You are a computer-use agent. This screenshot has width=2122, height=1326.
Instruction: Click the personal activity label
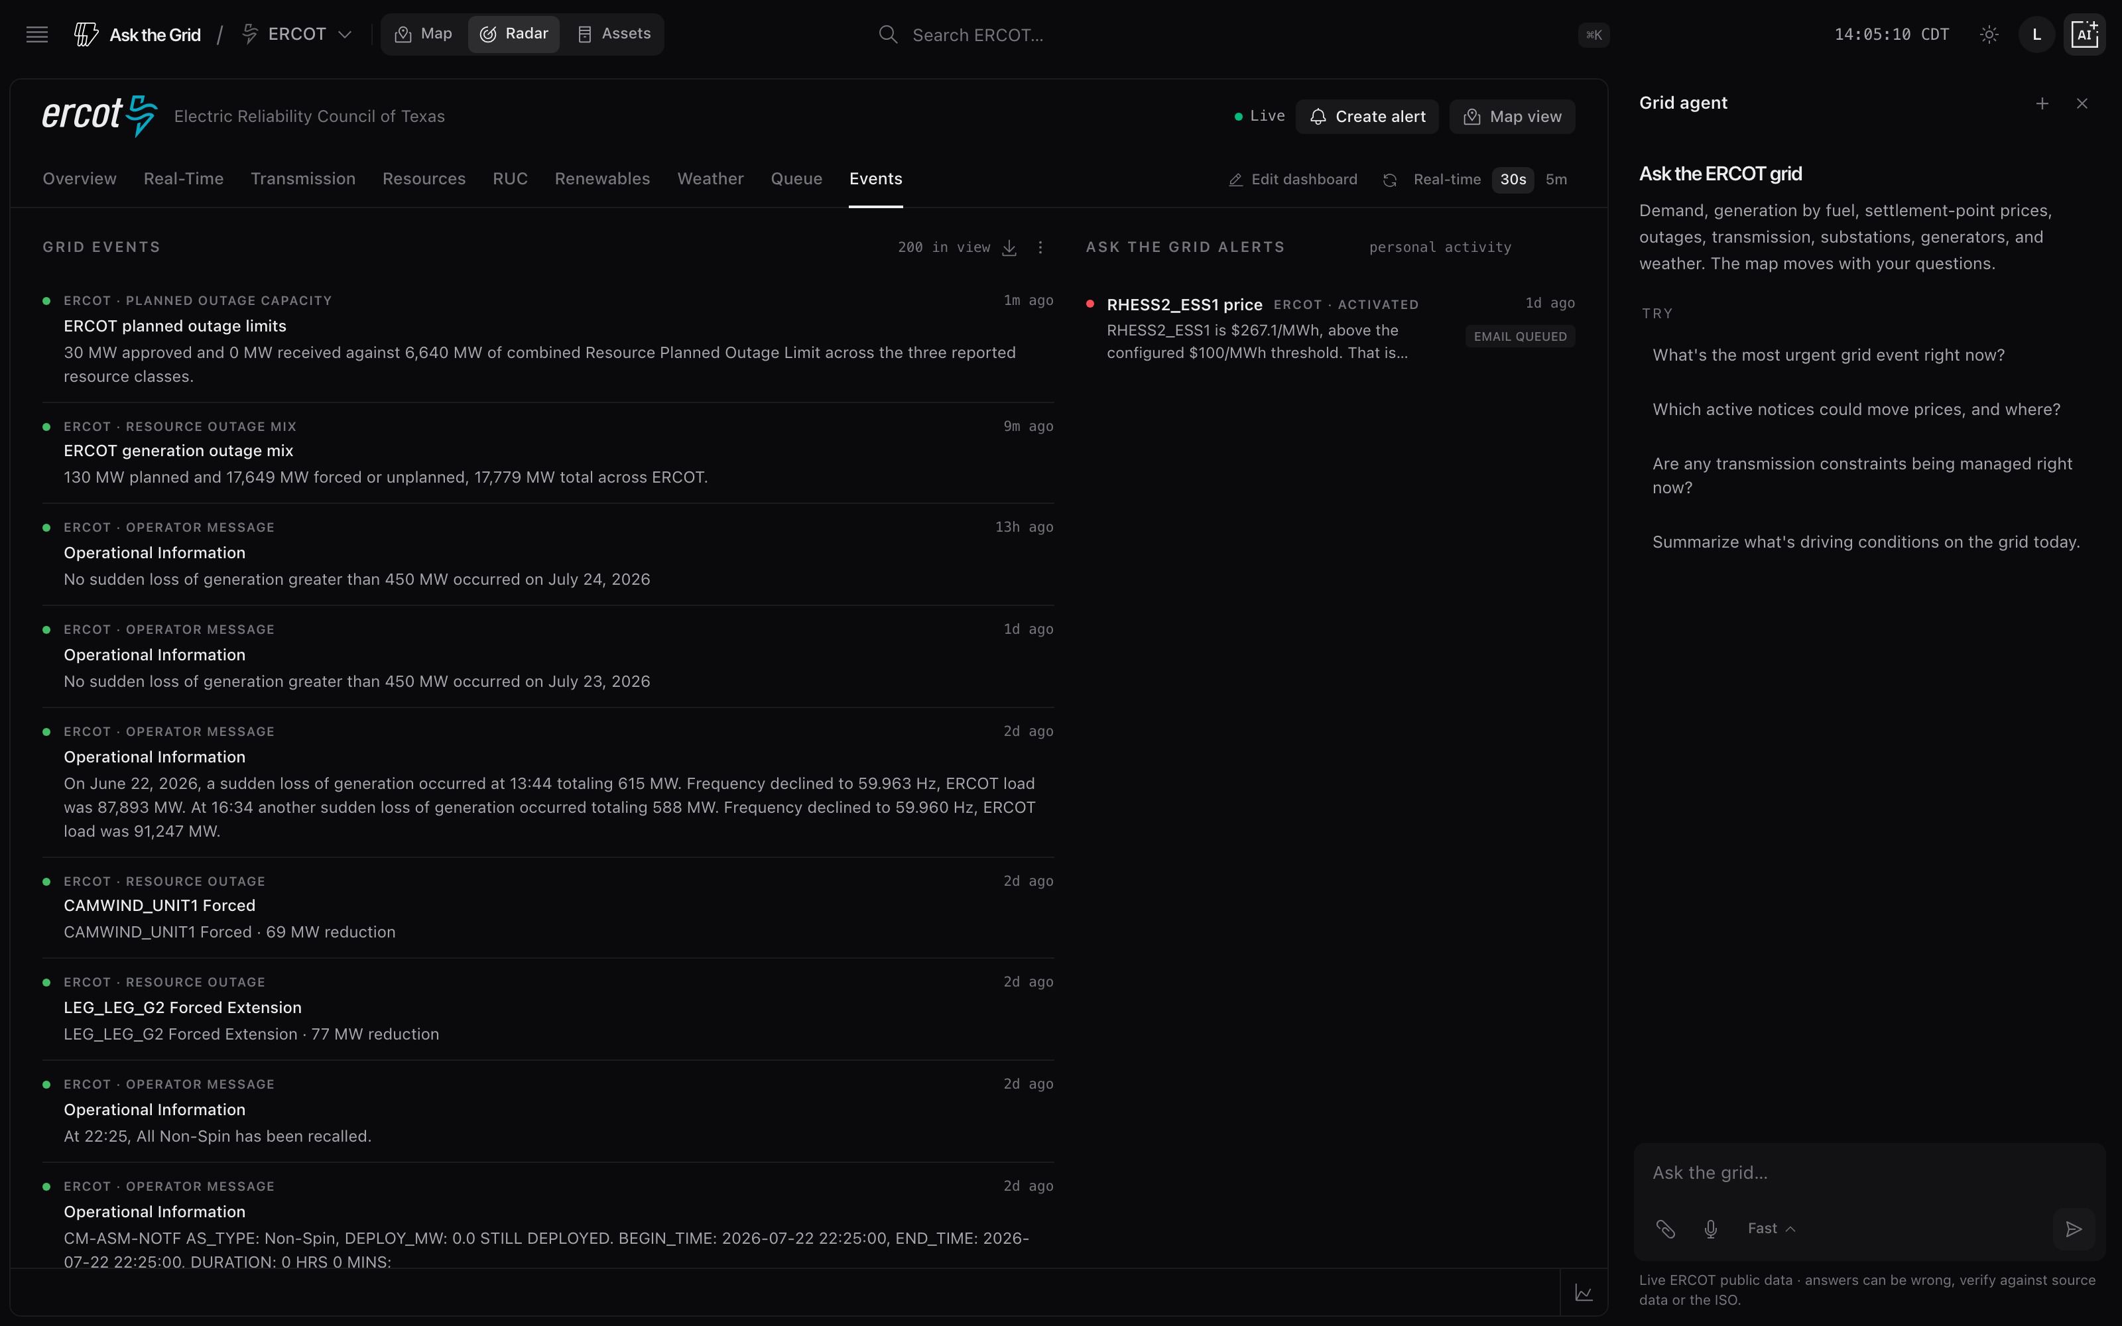(1440, 248)
